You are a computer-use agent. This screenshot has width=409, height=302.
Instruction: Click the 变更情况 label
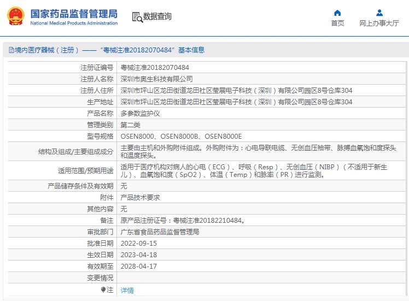(x=100, y=278)
